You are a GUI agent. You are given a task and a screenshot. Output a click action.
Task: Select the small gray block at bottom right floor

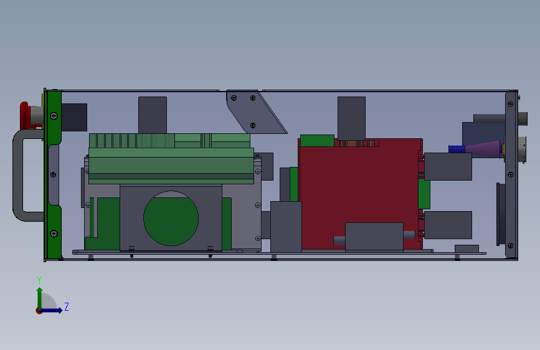click(x=467, y=248)
